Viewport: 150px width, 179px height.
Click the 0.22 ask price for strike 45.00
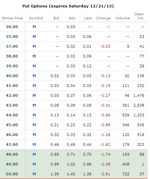point(71,125)
